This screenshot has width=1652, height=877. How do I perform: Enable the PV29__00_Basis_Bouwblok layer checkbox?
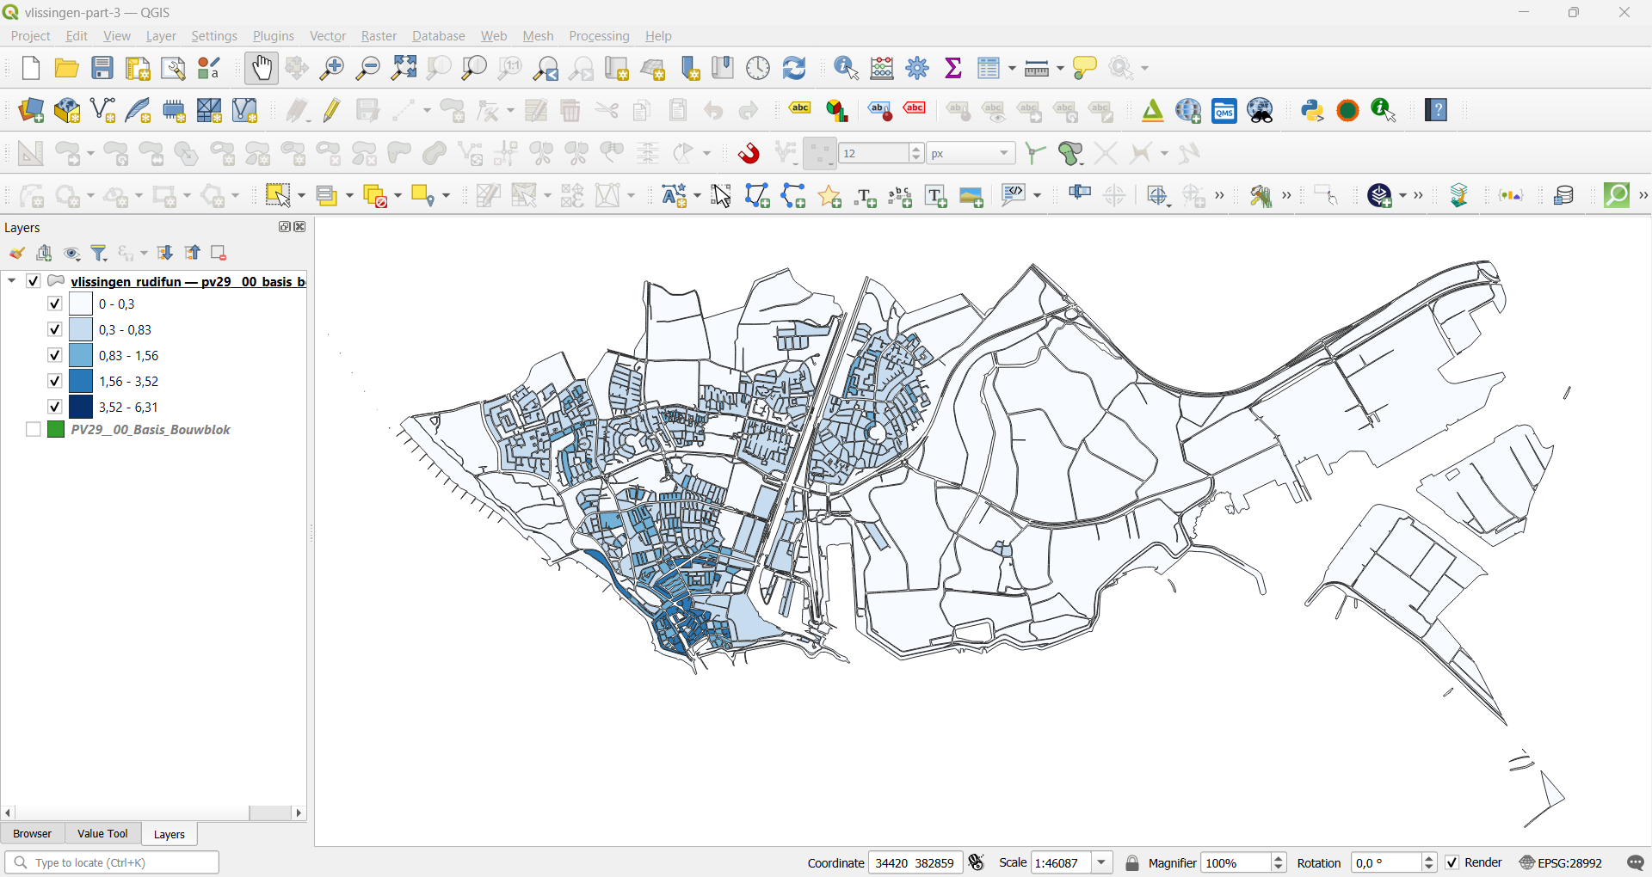point(34,429)
